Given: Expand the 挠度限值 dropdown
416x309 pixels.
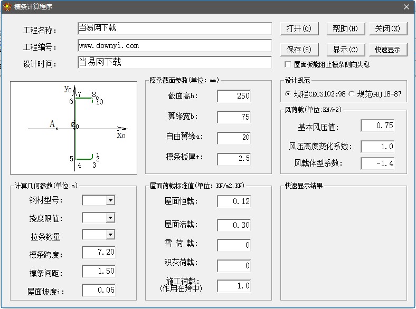Looking at the screenshot, I should (x=110, y=218).
